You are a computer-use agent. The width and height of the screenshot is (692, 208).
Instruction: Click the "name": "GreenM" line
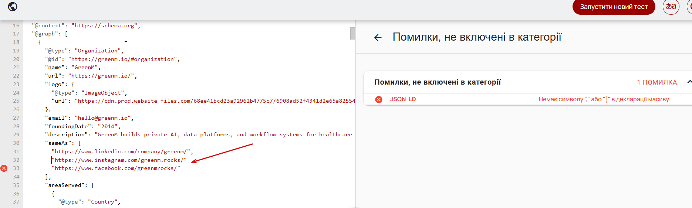(x=73, y=67)
